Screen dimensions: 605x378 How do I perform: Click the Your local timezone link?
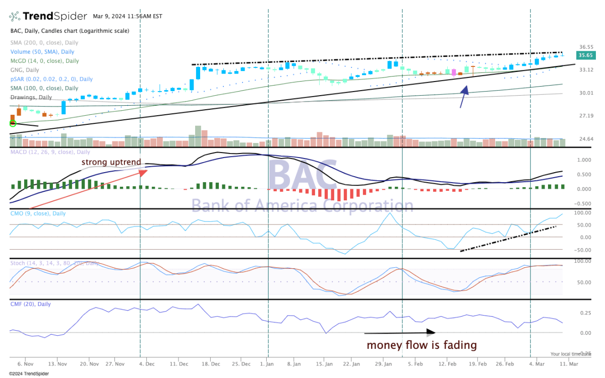click(x=571, y=354)
